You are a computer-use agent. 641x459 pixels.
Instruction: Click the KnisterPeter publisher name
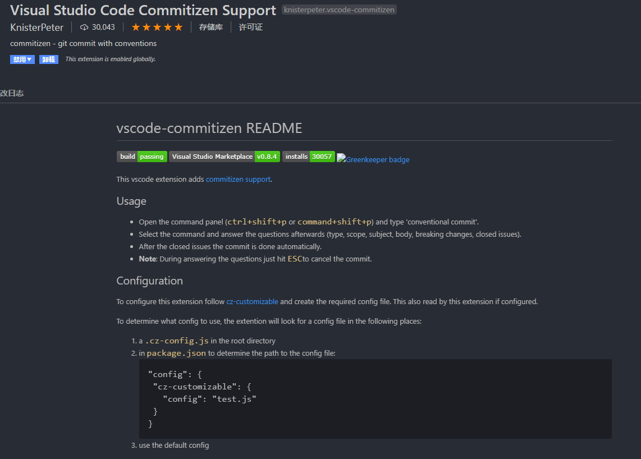36,27
